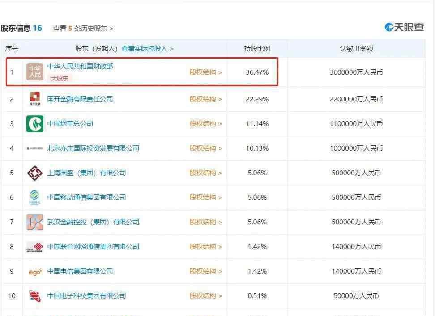
Task: Click the 中国烟草总公司 green logo
Action: (x=34, y=123)
